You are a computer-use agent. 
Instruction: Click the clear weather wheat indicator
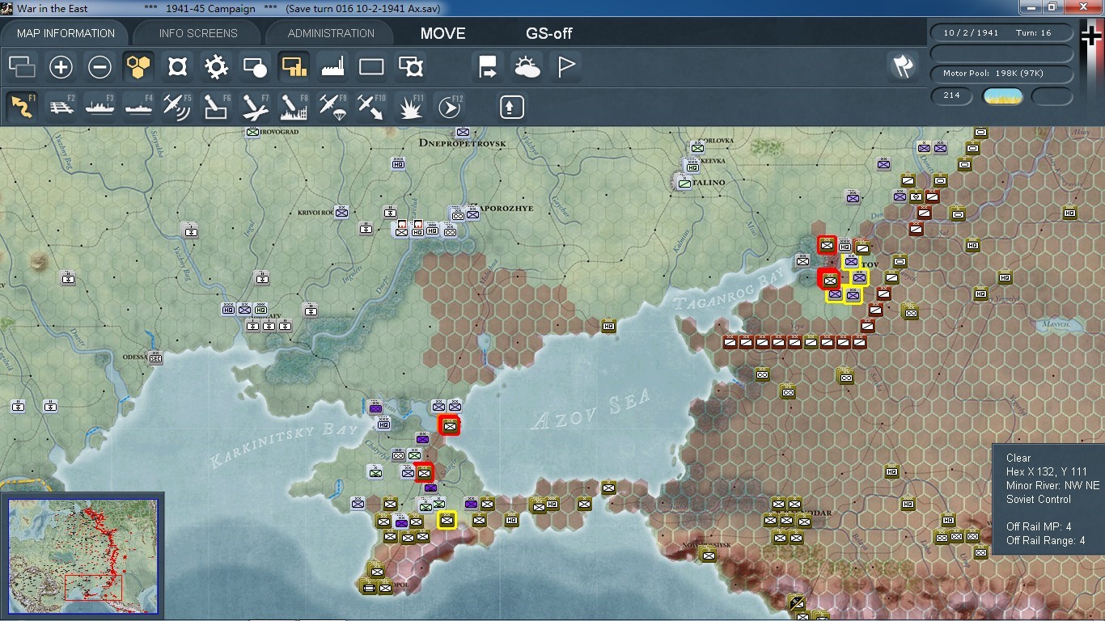tap(1002, 96)
